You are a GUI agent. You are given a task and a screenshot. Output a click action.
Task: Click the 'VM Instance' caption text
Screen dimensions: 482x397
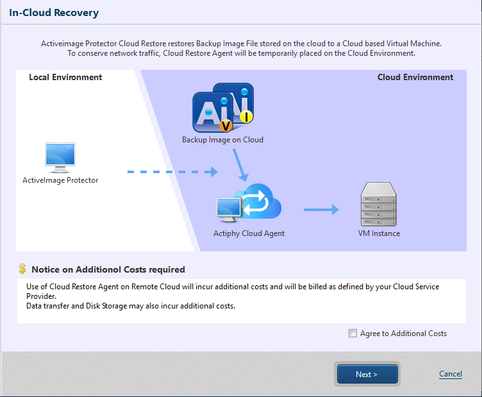pyautogui.click(x=379, y=233)
